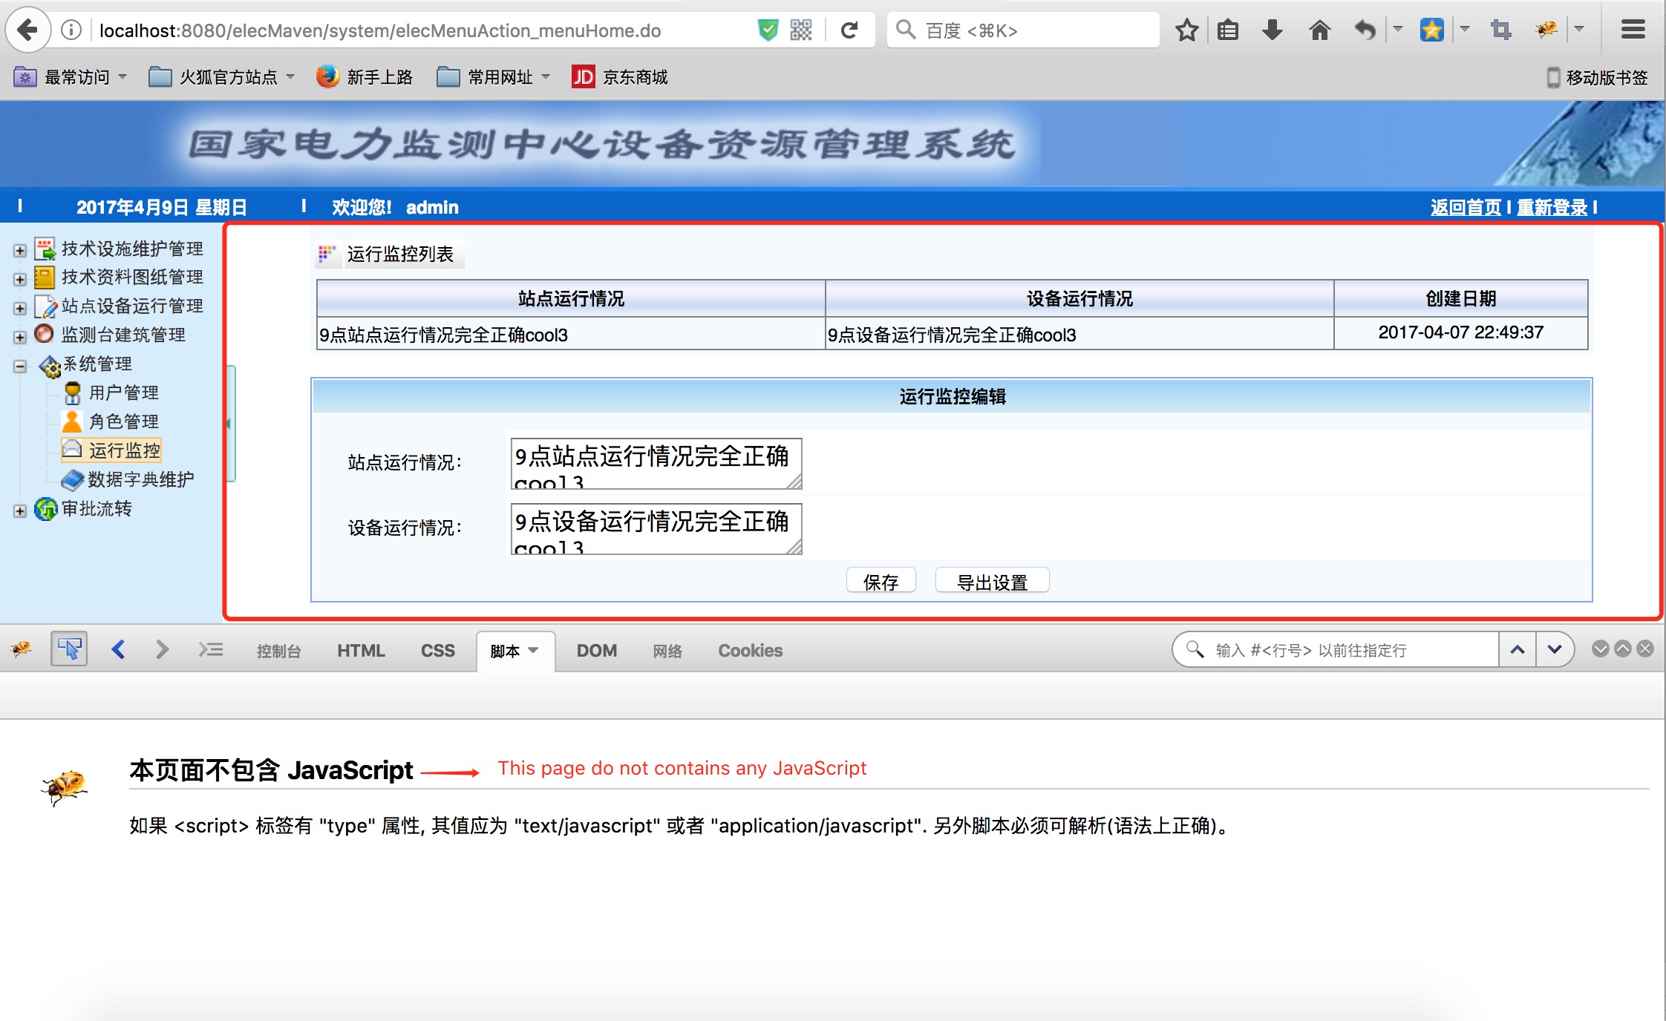Click the 站点运行情况 textarea
The height and width of the screenshot is (1021, 1666).
[656, 464]
